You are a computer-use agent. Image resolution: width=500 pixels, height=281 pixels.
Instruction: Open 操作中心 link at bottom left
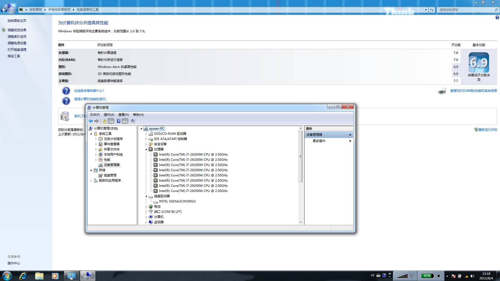click(14, 263)
